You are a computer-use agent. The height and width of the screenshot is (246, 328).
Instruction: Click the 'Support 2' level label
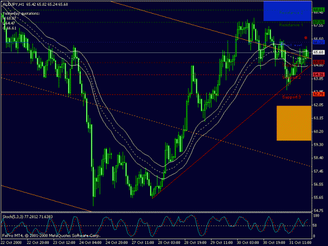tap(291, 78)
